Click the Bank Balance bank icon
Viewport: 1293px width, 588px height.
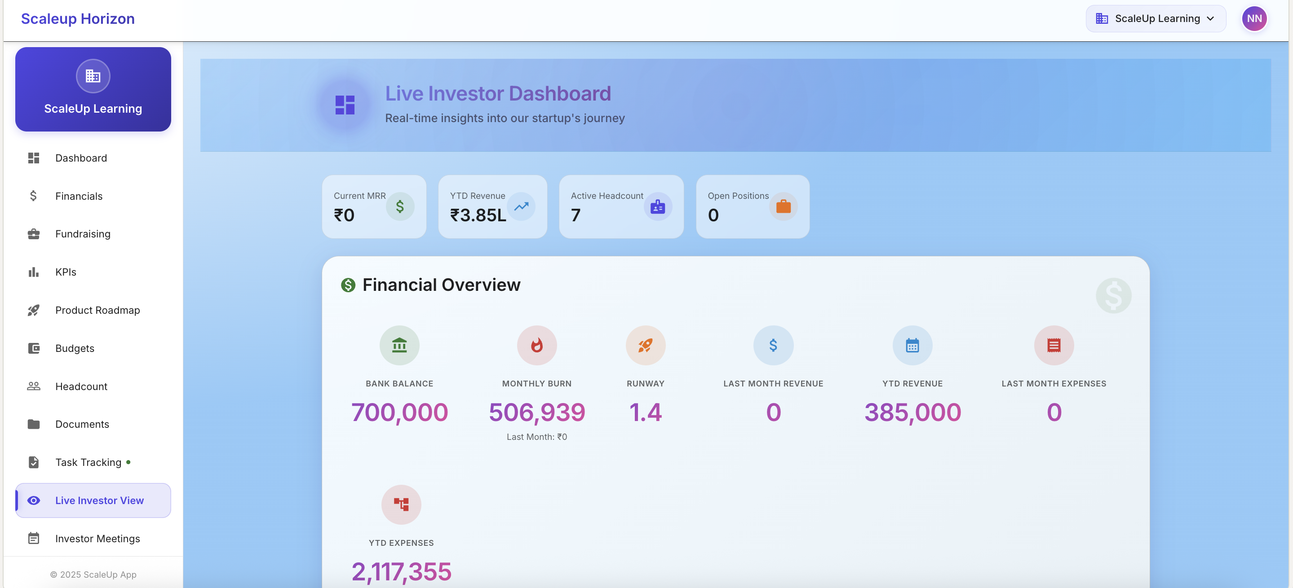pos(399,345)
